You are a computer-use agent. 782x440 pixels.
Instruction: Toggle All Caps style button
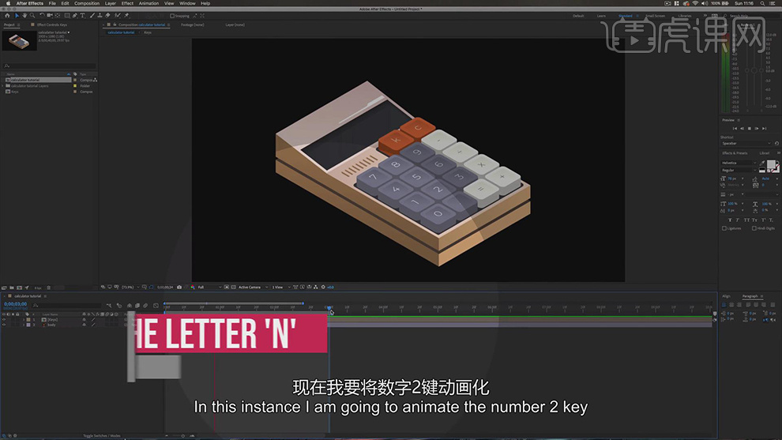pyautogui.click(x=746, y=220)
